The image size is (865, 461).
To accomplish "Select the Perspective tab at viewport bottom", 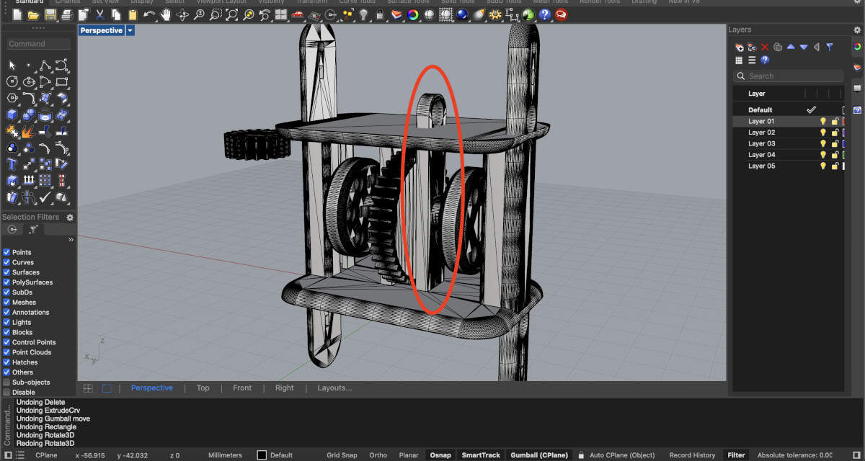I will [x=152, y=388].
